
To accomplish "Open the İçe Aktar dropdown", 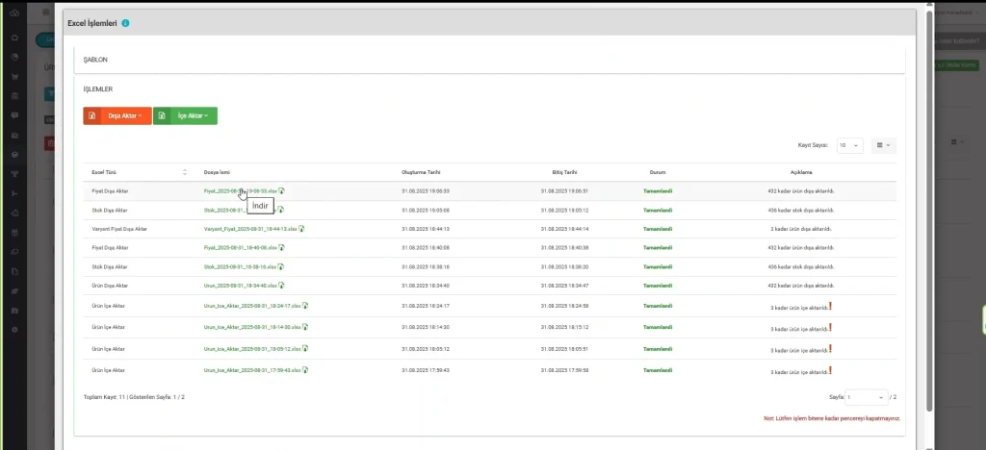I will (193, 115).
